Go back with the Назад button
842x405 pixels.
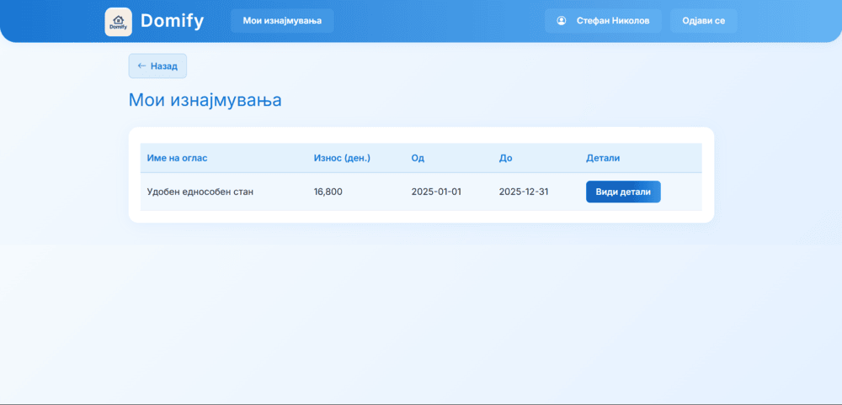coord(157,66)
